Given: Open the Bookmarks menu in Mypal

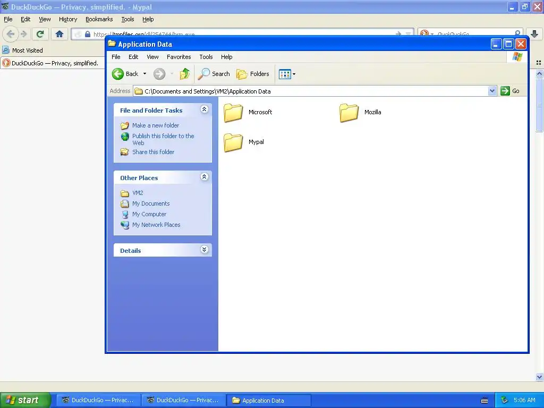Looking at the screenshot, I should pyautogui.click(x=99, y=20).
